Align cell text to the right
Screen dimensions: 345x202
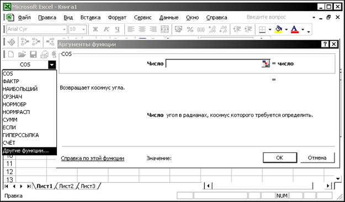tap(153, 29)
